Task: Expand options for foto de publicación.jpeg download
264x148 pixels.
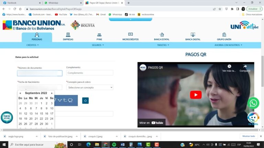Action: click(77, 136)
